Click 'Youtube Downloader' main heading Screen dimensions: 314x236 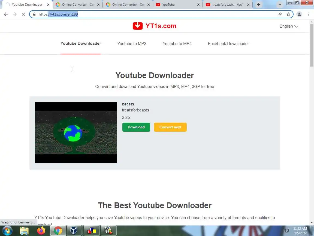[155, 75]
